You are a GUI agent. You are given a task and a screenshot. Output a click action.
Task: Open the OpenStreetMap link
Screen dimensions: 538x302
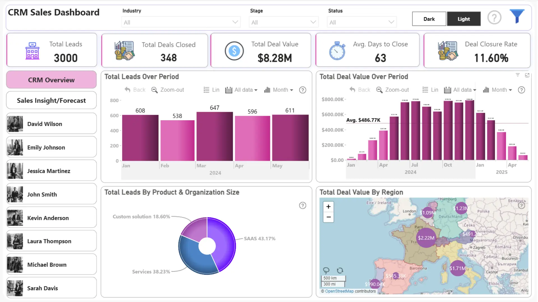coord(339,291)
